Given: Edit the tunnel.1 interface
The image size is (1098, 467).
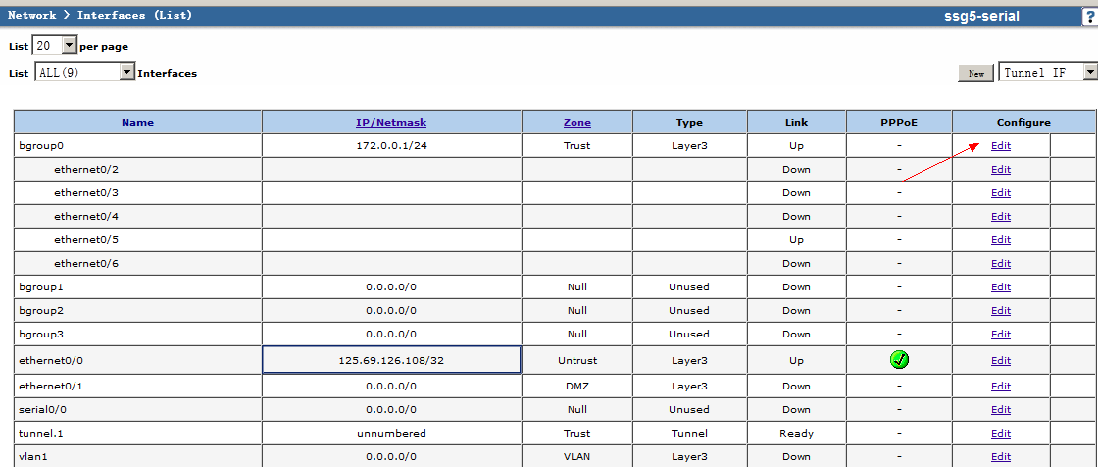Looking at the screenshot, I should pyautogui.click(x=1000, y=434).
